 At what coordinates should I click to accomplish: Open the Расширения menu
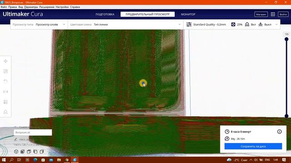coord(47,7)
